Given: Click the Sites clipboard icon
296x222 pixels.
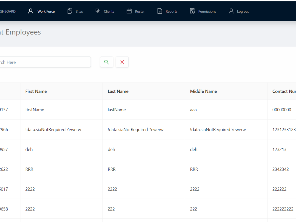Looking at the screenshot, I should pyautogui.click(x=70, y=11).
